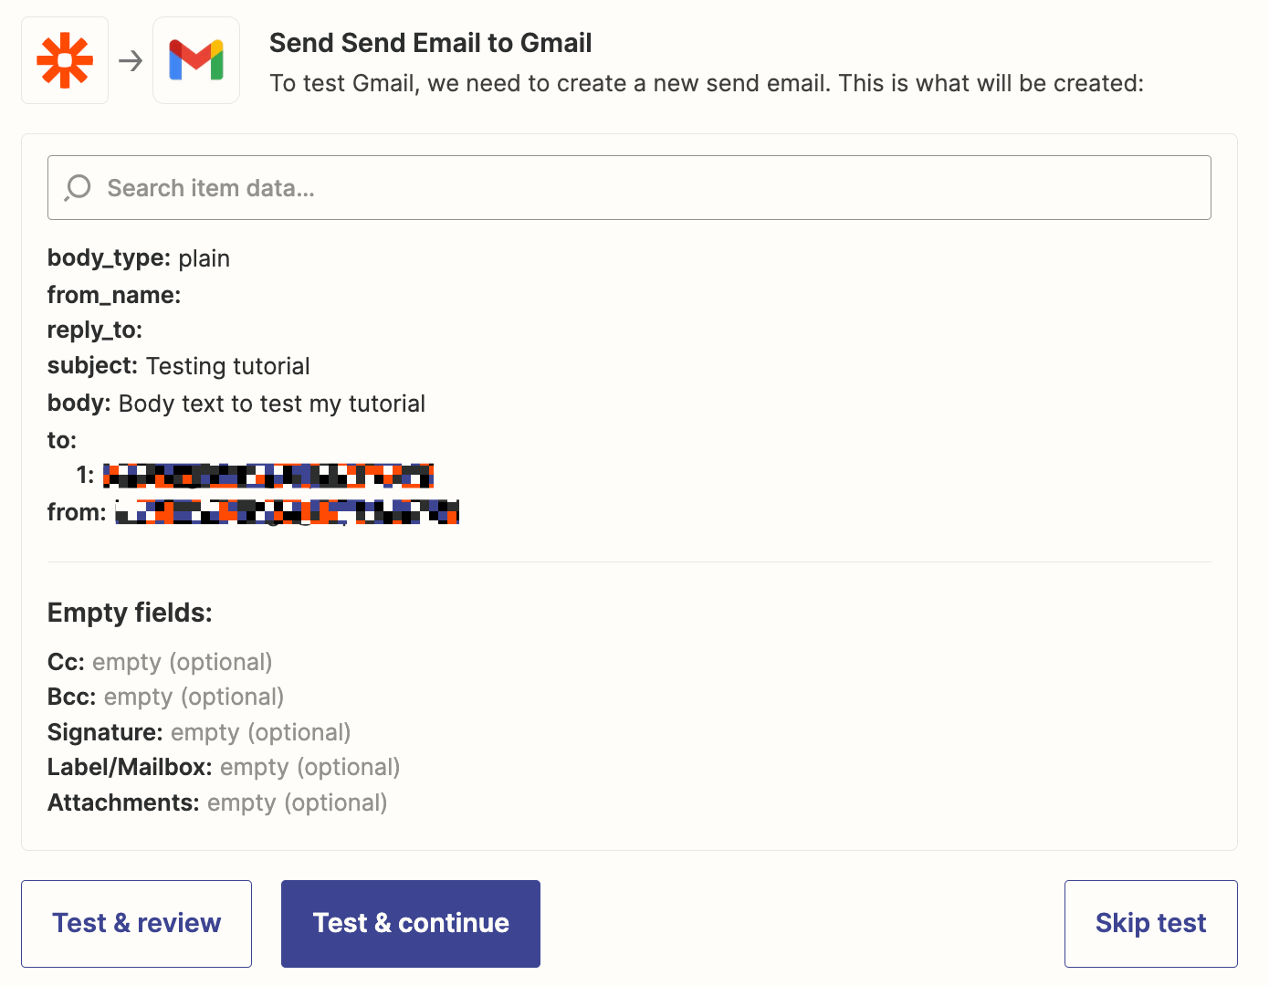Click the Gmail envelope icon
The width and height of the screenshot is (1269, 986).
tap(196, 60)
